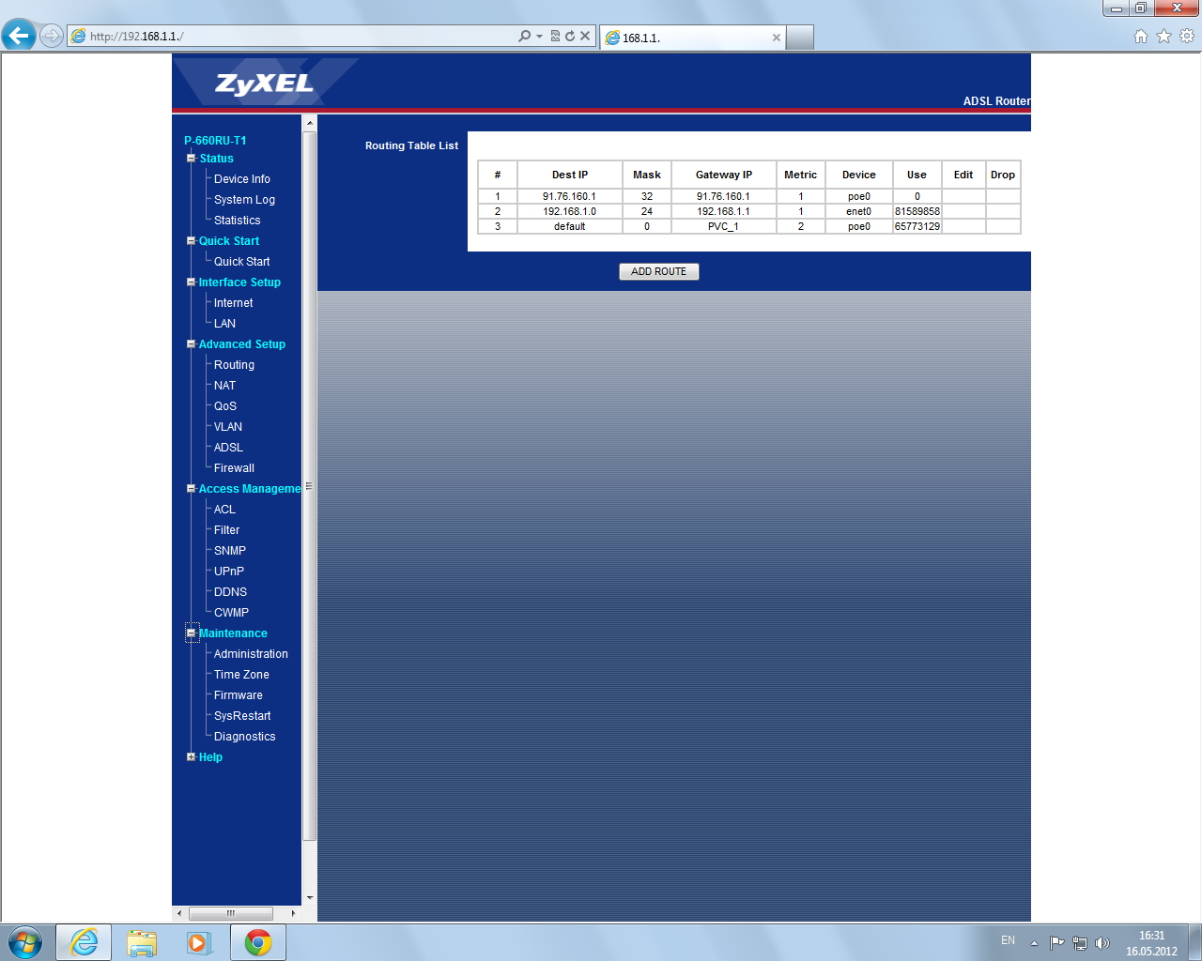
Task: Collapse the Status tree section
Action: point(191,159)
